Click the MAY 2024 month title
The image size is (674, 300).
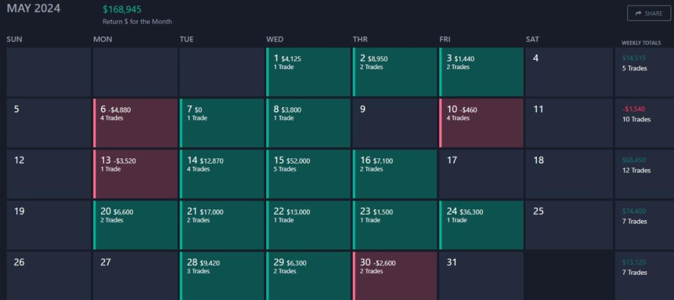tap(34, 8)
